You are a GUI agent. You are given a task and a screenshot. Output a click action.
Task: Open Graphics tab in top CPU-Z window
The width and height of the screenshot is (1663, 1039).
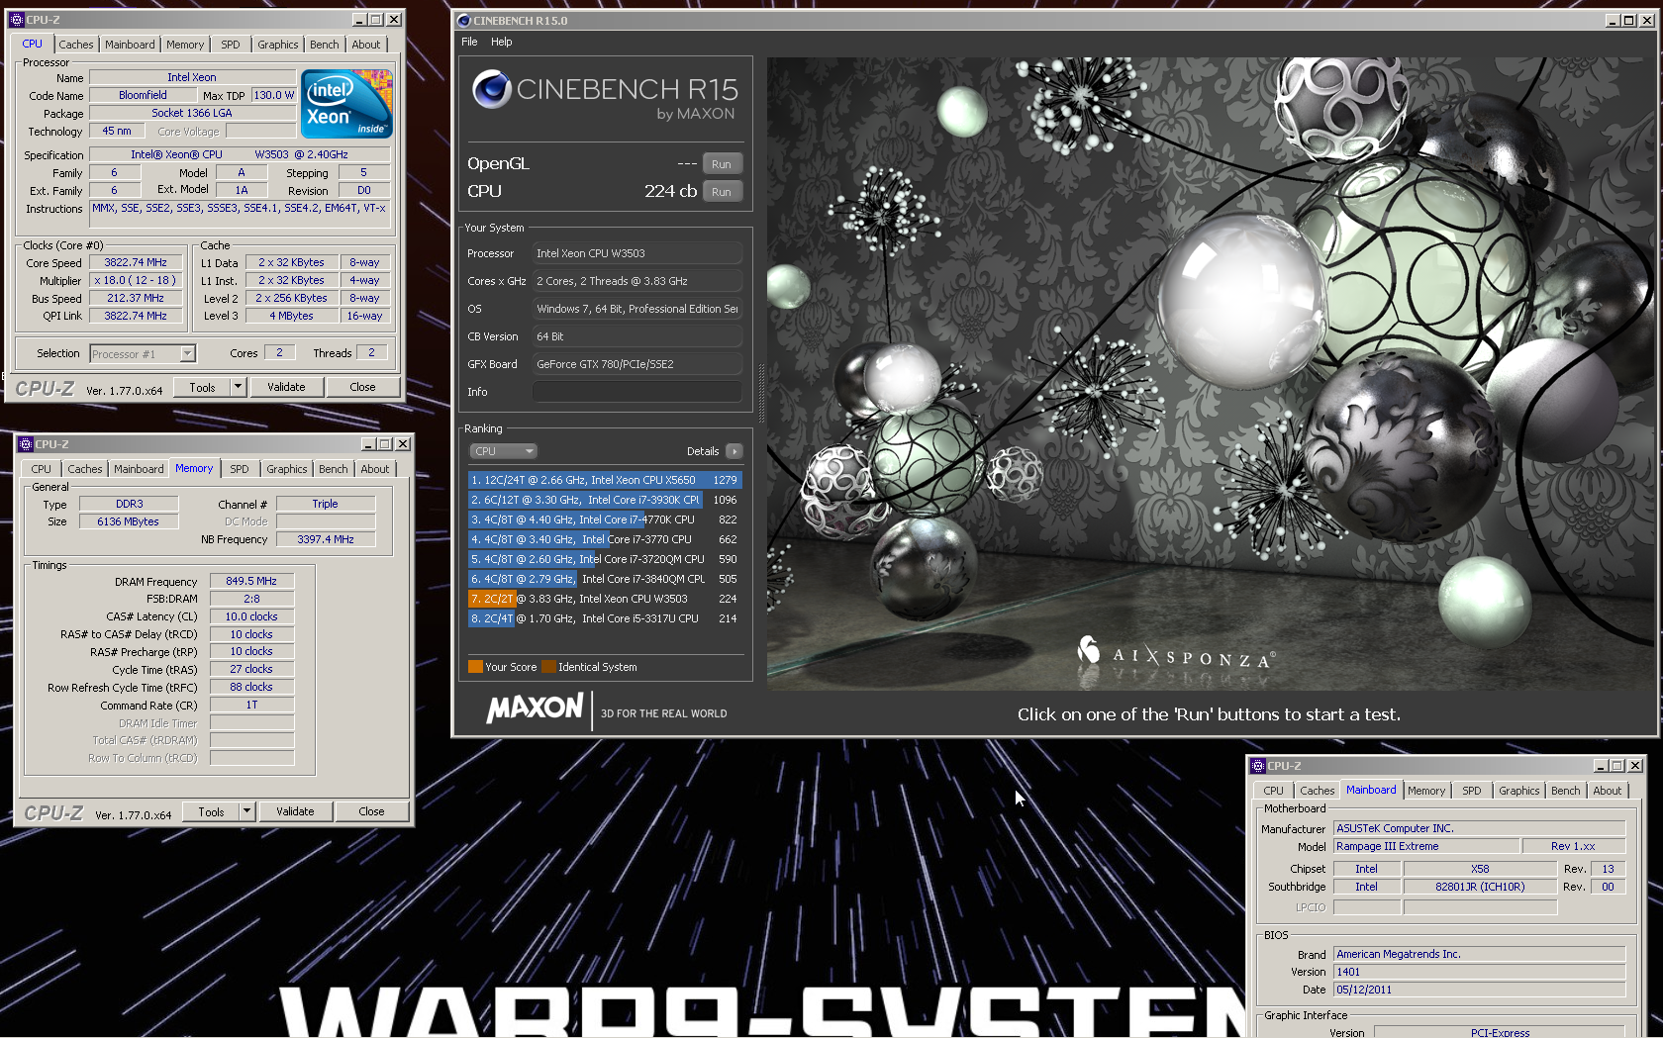click(277, 45)
